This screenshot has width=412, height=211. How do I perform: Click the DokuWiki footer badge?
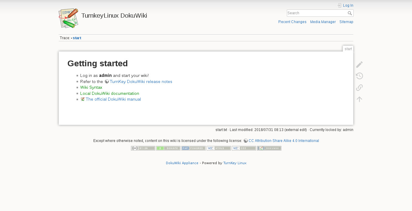tap(269, 148)
